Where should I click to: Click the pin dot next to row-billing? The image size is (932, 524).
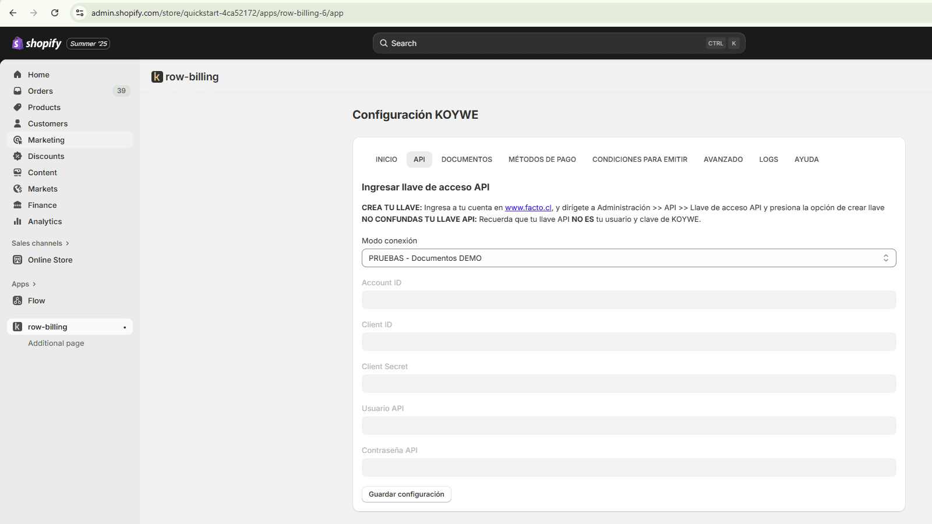[x=125, y=327]
